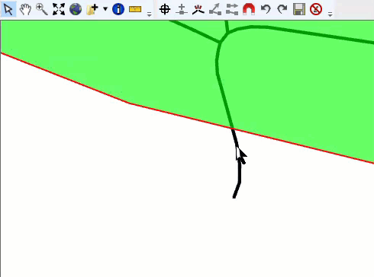Expand the first toolbar overflow options

coord(150,14)
